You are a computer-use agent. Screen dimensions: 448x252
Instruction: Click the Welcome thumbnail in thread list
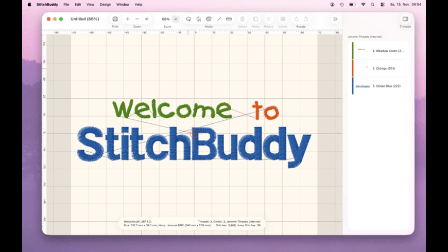tap(361, 49)
